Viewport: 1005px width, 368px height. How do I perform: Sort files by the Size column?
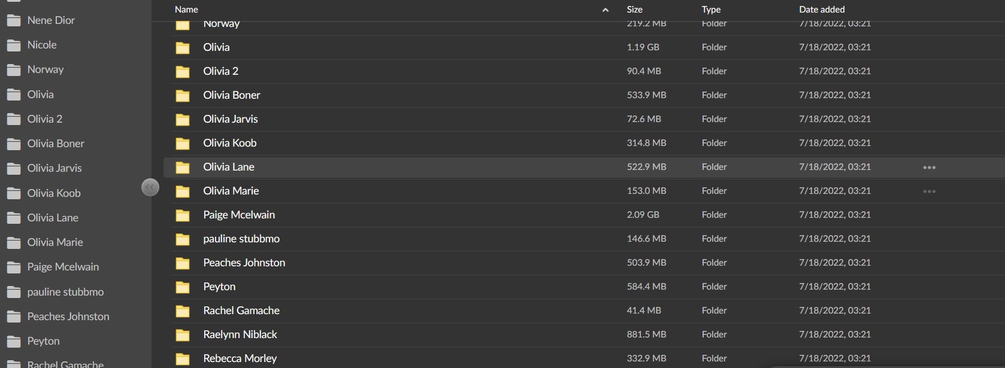coord(634,10)
